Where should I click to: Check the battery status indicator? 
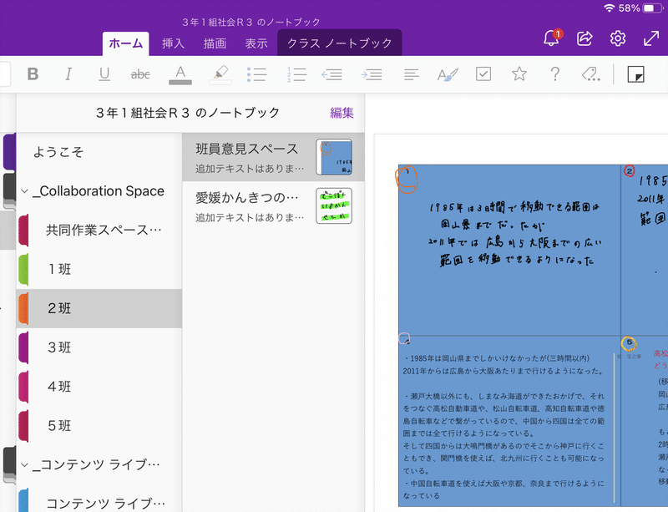tap(653, 8)
